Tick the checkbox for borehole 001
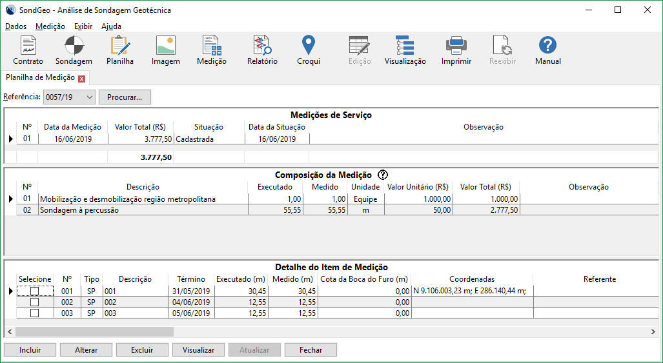663x363 pixels. [35, 291]
